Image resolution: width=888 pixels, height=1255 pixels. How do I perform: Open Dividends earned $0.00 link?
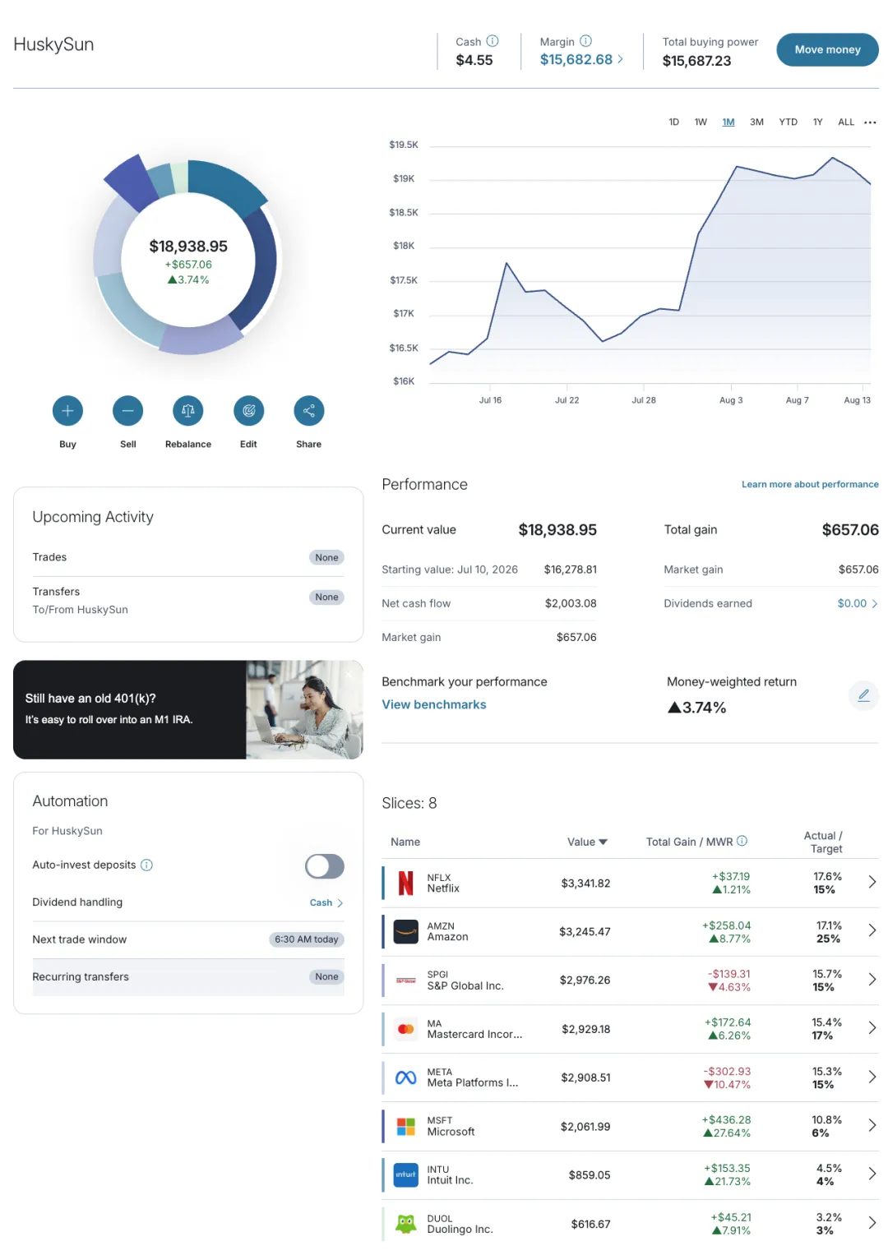pyautogui.click(x=858, y=603)
